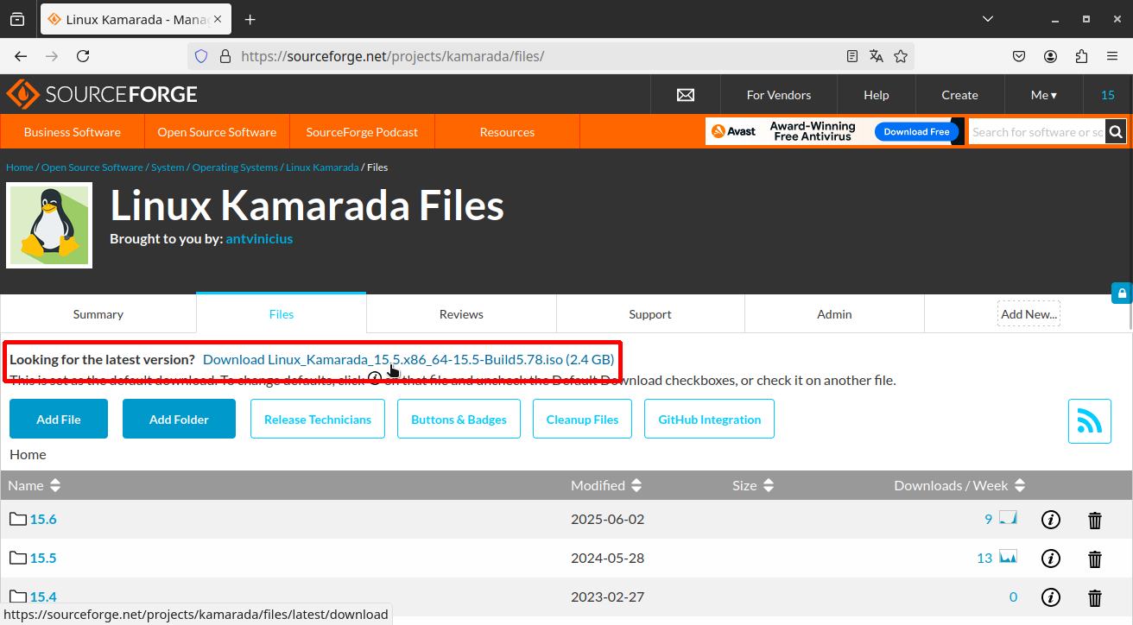Open the RSS feed icon
The image size is (1133, 625).
point(1090,420)
